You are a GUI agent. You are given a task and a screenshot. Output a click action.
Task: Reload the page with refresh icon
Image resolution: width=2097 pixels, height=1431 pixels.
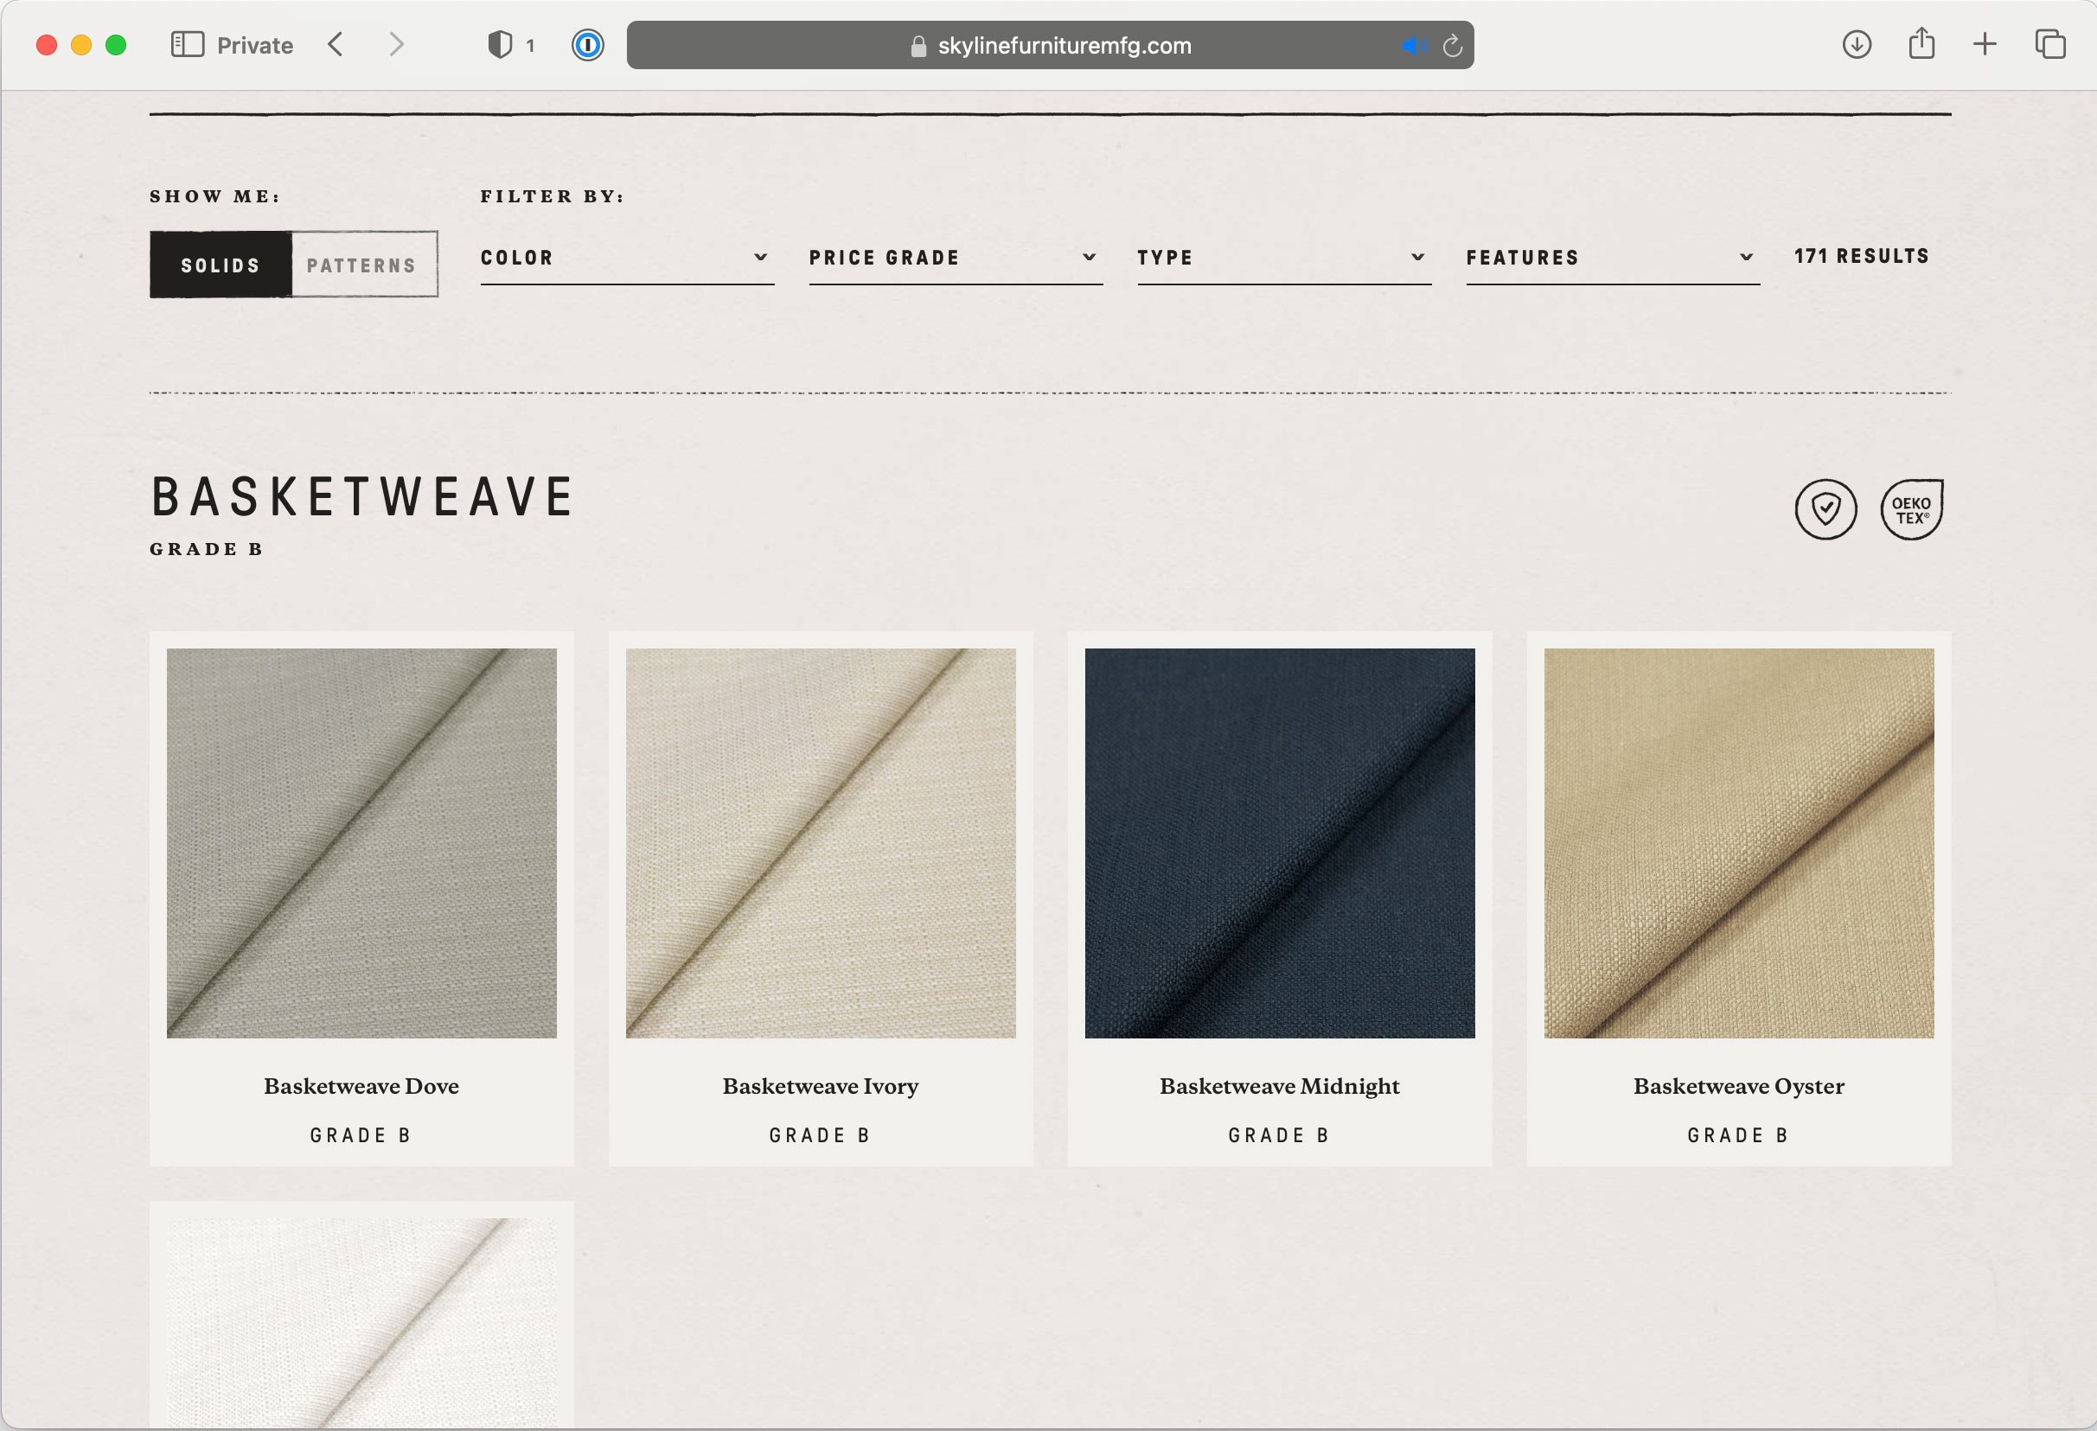tap(1452, 45)
